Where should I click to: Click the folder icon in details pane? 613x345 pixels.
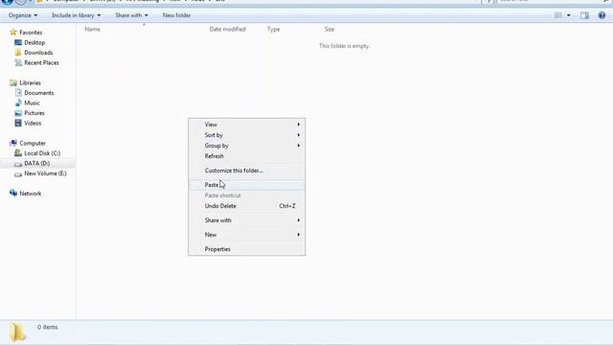click(x=17, y=333)
